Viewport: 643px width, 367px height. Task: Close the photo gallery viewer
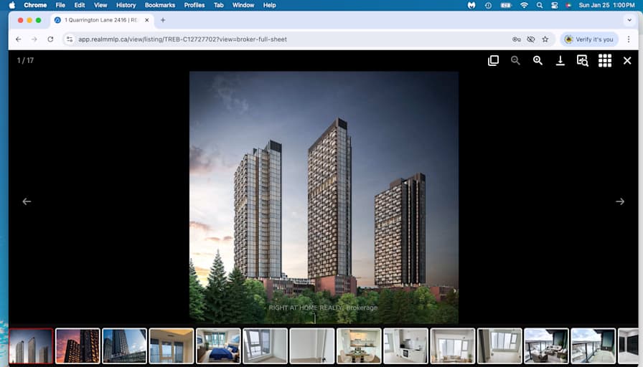627,61
